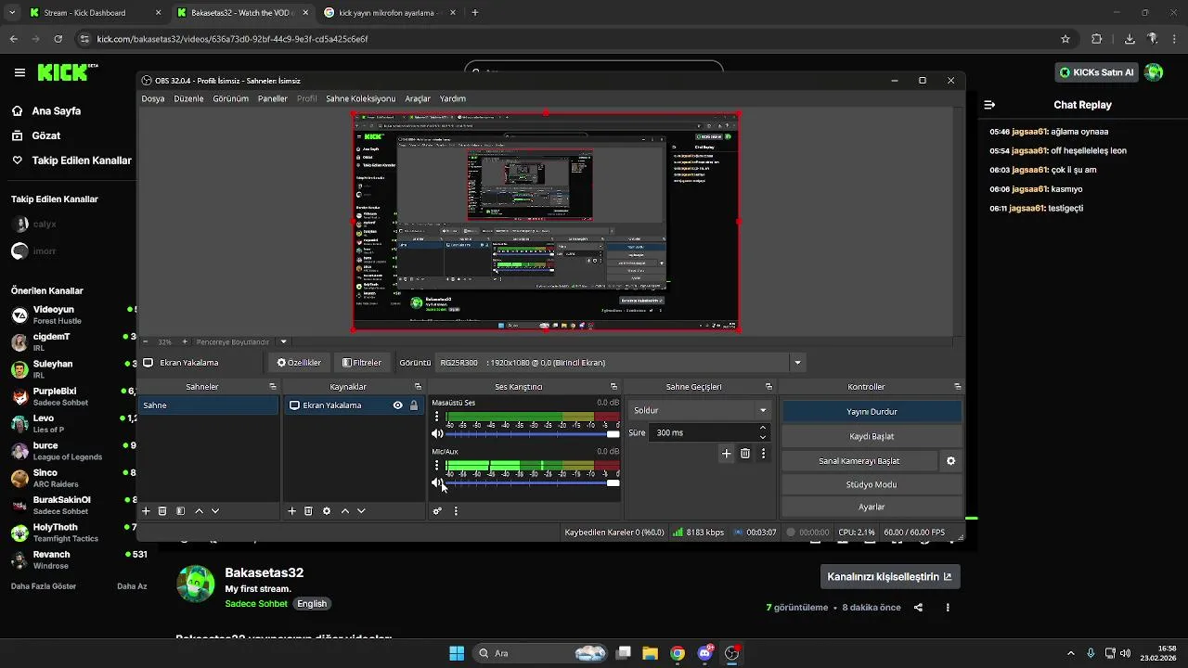Remove selected source with Kaynaklar trash icon
This screenshot has height=668, width=1188.
click(308, 511)
